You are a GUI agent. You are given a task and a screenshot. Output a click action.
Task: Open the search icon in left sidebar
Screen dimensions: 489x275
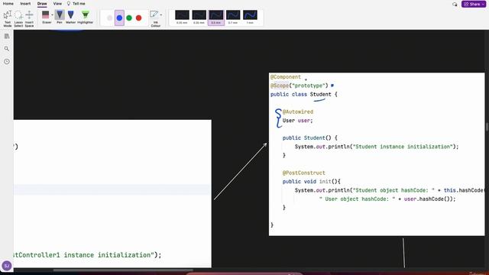point(7,49)
